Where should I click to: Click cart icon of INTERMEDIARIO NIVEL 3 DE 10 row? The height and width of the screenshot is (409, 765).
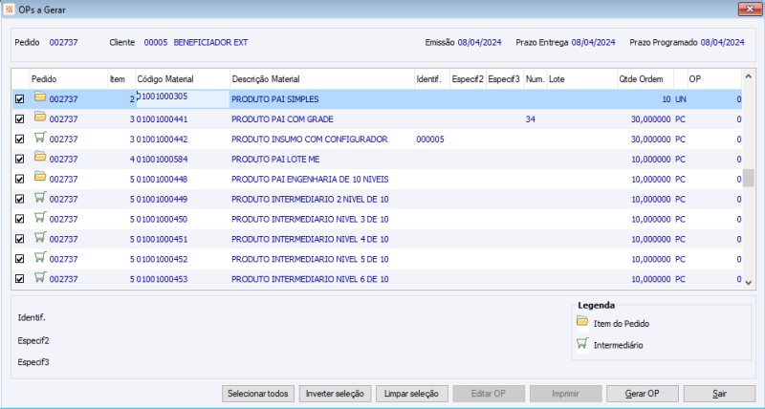click(x=40, y=218)
